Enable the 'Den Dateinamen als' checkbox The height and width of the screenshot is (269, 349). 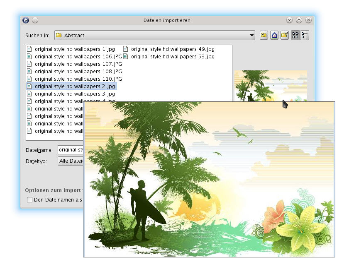click(x=29, y=200)
